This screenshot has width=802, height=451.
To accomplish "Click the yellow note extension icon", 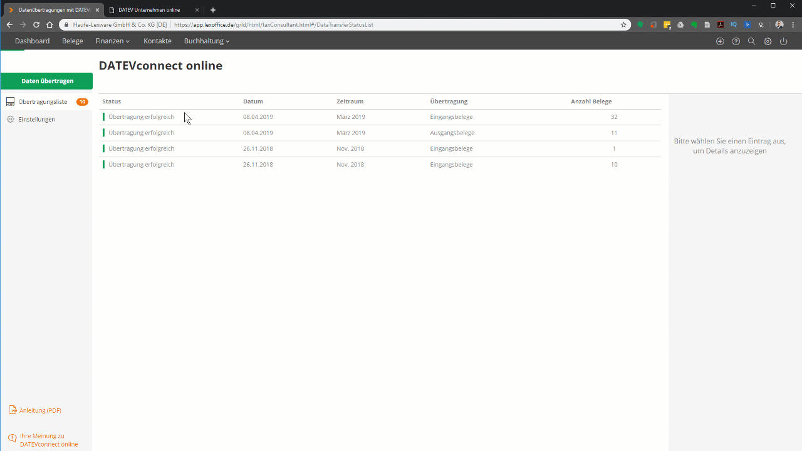I will click(x=667, y=25).
